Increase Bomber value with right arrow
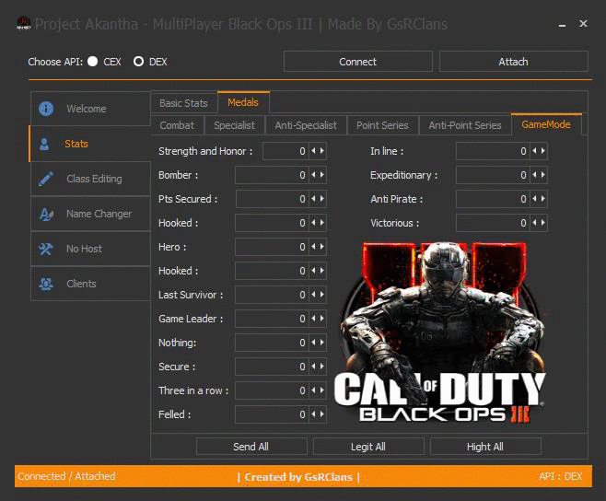This screenshot has height=501, width=606. pos(322,175)
